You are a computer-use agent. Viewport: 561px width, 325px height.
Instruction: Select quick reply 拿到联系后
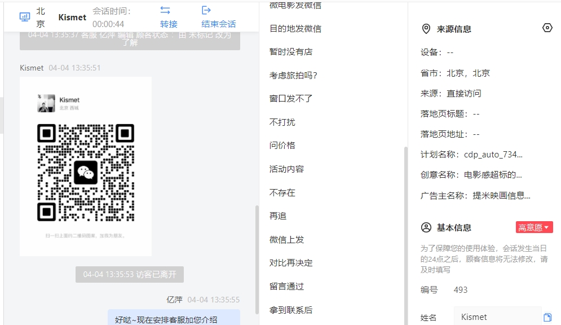[291, 310]
